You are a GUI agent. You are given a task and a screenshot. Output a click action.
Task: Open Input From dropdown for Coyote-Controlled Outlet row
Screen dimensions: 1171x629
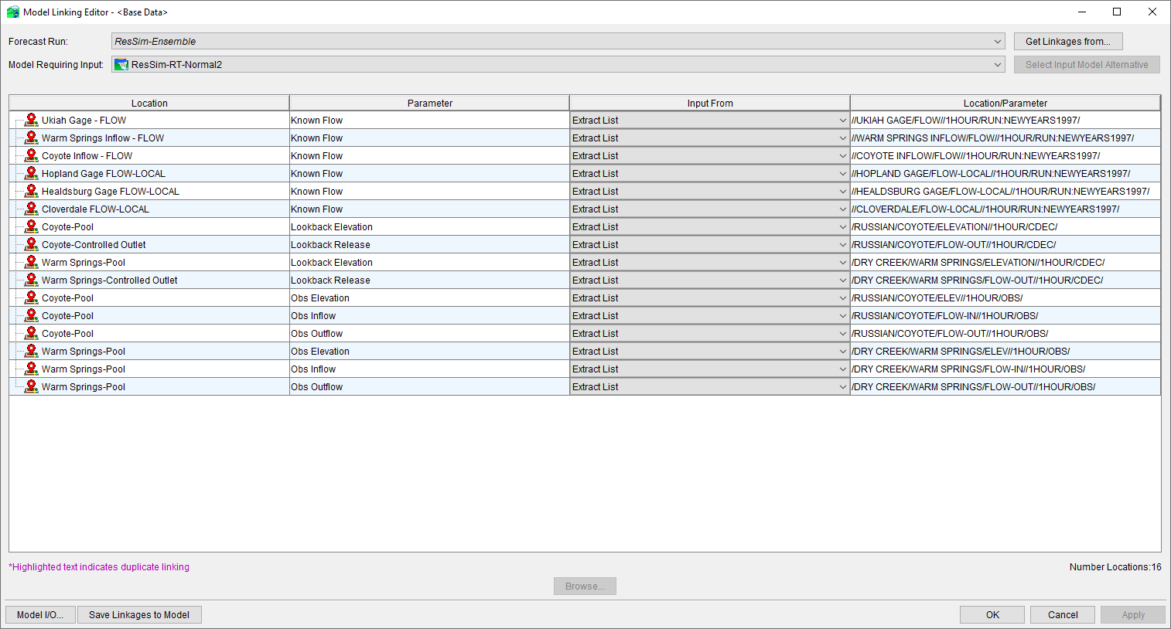pos(709,244)
